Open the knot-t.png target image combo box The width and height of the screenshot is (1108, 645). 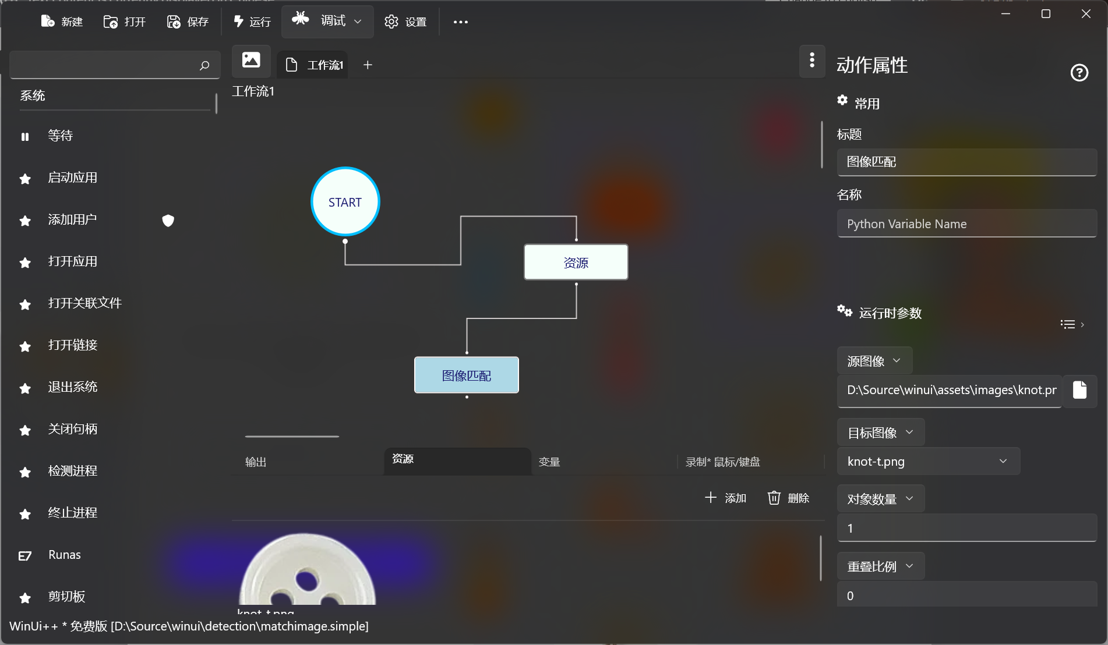(x=928, y=462)
